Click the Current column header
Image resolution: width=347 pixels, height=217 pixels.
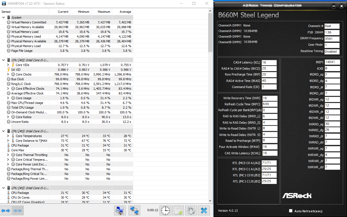tap(60, 12)
